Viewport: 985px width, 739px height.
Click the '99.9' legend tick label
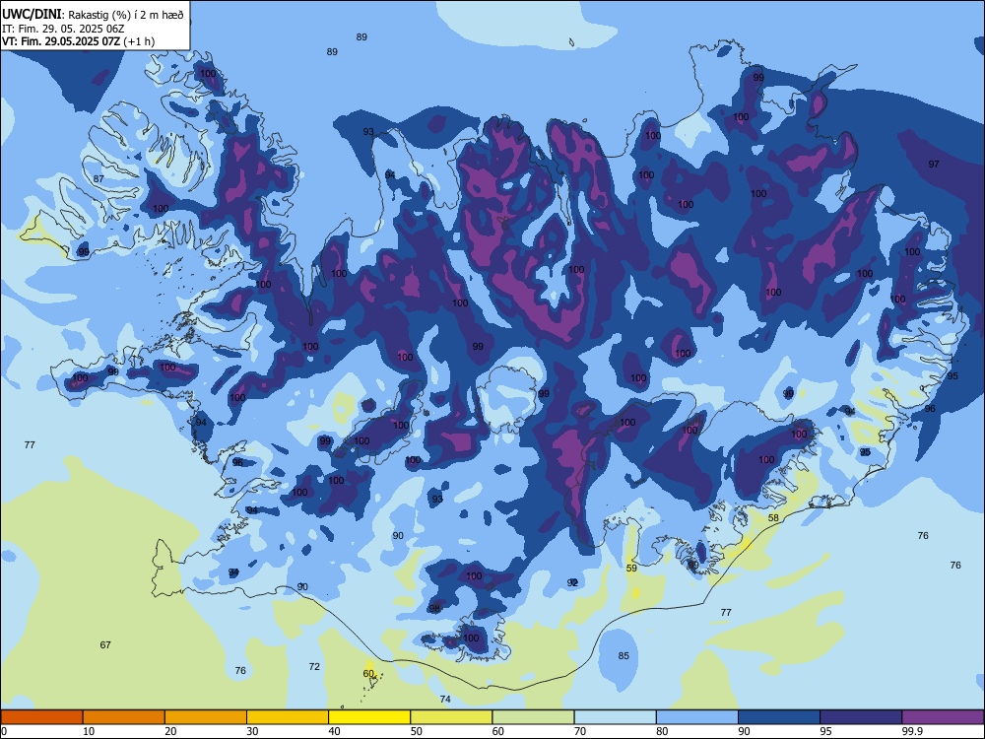click(912, 731)
